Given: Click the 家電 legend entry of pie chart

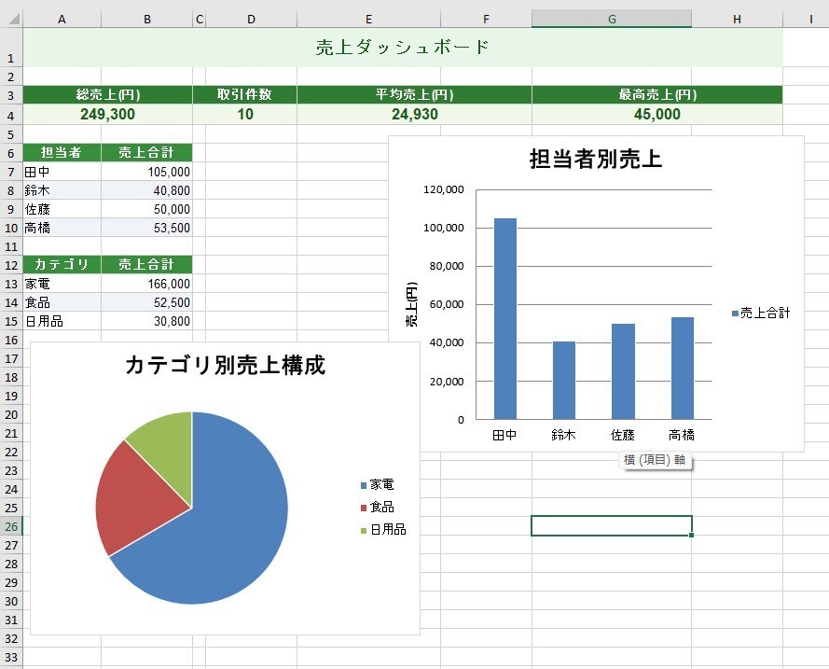Looking at the screenshot, I should coord(377,484).
